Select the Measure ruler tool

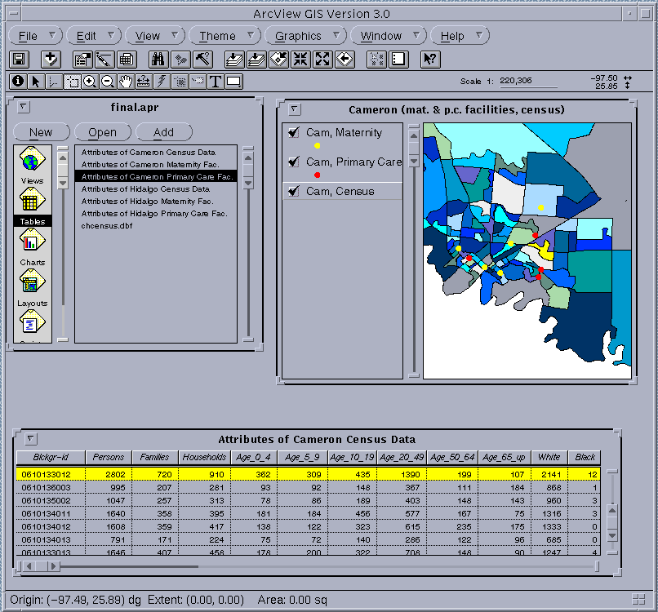(144, 82)
